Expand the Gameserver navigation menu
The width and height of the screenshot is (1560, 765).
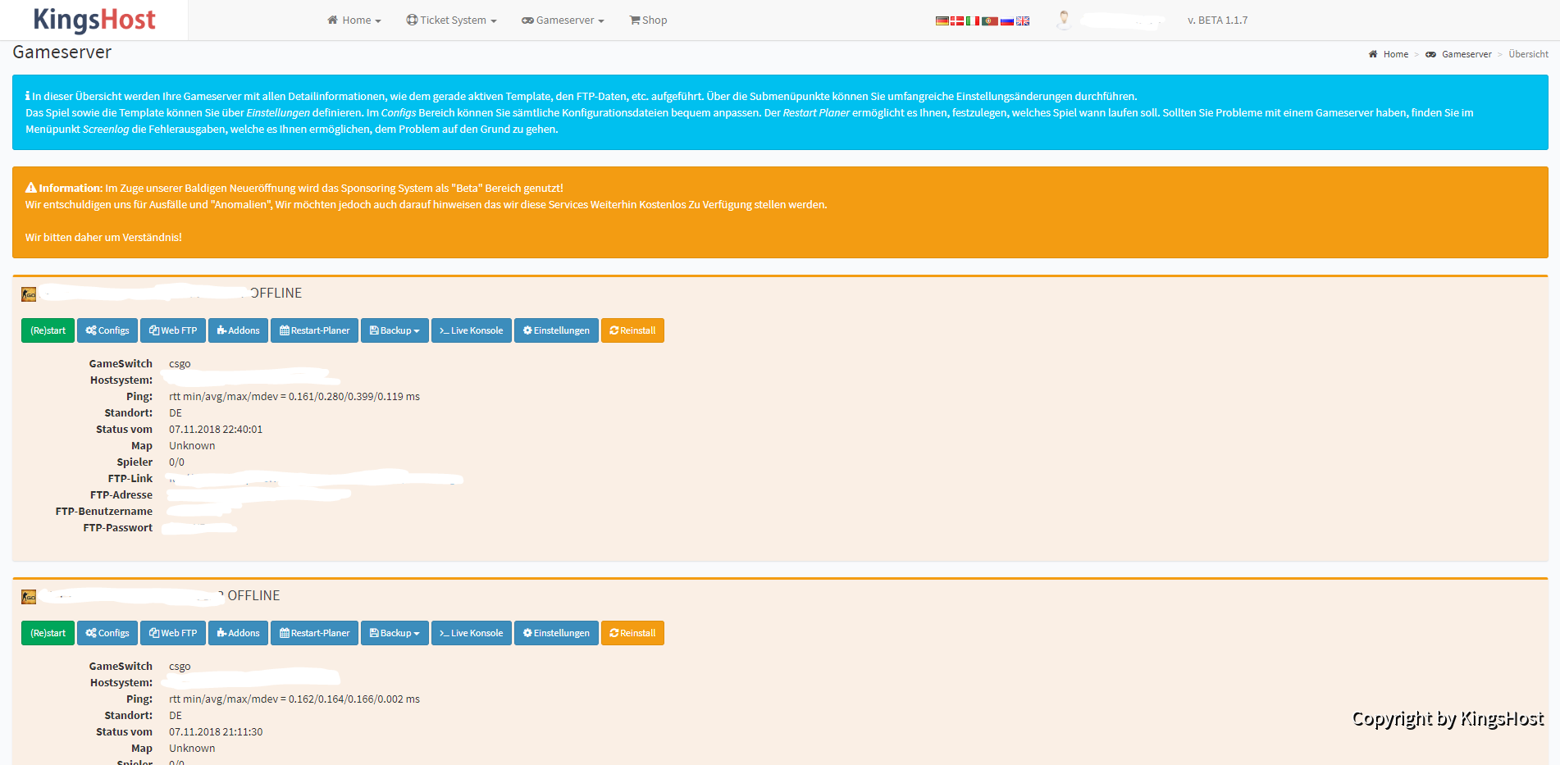pyautogui.click(x=563, y=20)
